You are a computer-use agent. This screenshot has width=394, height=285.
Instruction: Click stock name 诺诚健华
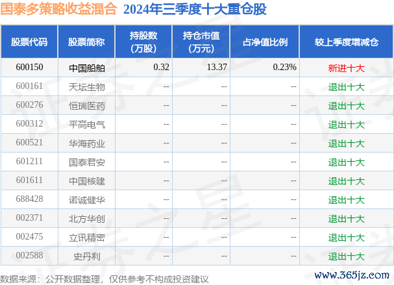pos(87,200)
